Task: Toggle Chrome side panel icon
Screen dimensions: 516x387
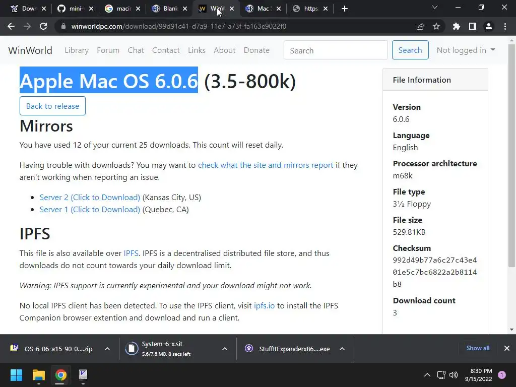Action: (473, 26)
